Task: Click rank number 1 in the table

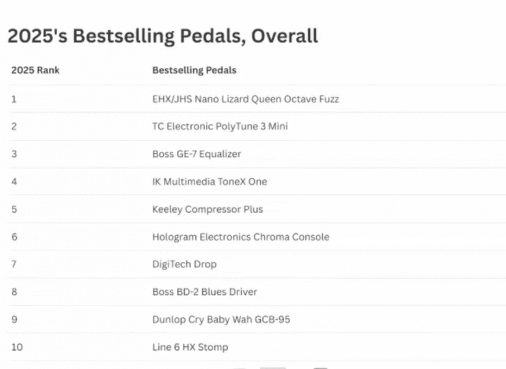Action: coord(14,99)
